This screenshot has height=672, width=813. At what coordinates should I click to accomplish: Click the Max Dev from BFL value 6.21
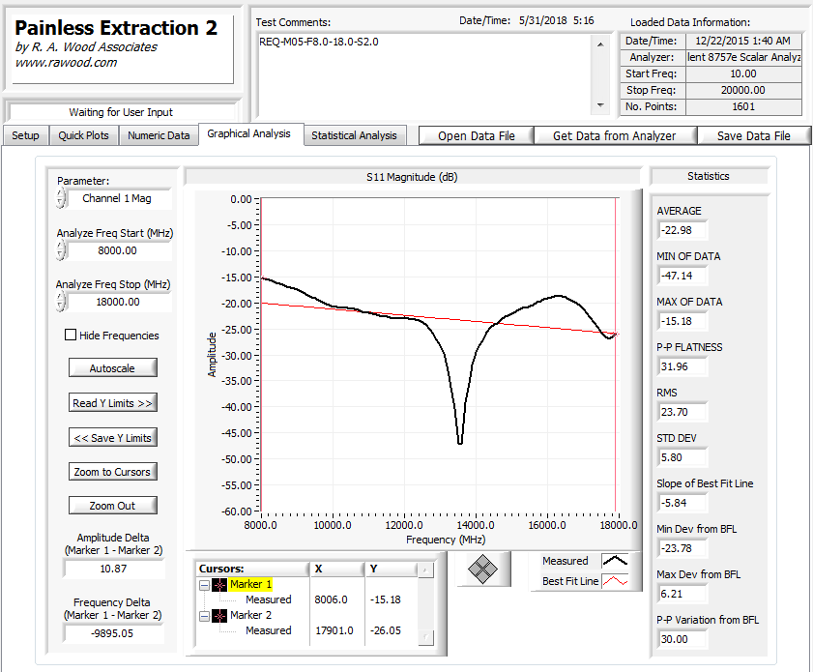pyautogui.click(x=682, y=594)
